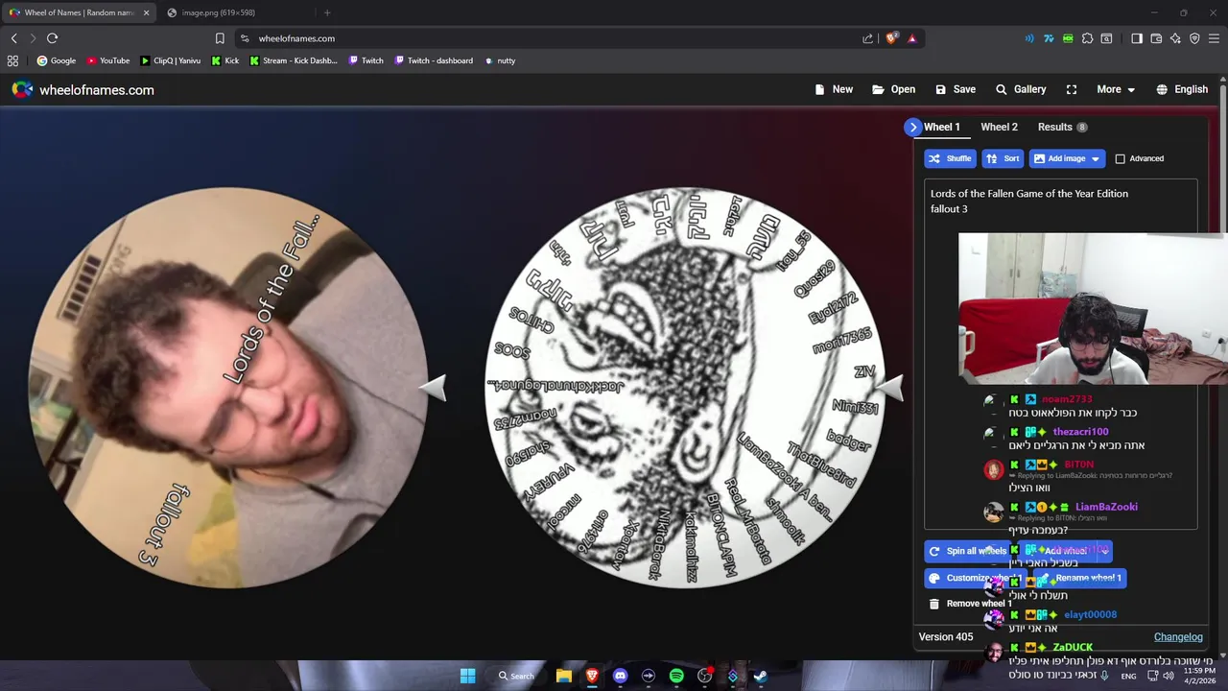Screen dimensions: 1228x691
Task: Bookmark this page icon
Action: [x=220, y=38]
